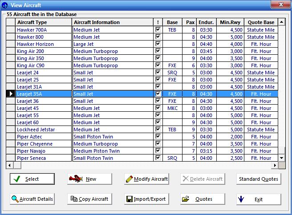Image resolution: width=292 pixels, height=215 pixels.
Task: Click the blue down-arrow Exit button
Action: [x=259, y=199]
